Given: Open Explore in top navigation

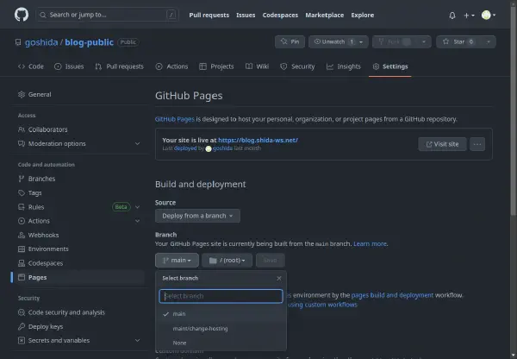Looking at the screenshot, I should point(363,15).
